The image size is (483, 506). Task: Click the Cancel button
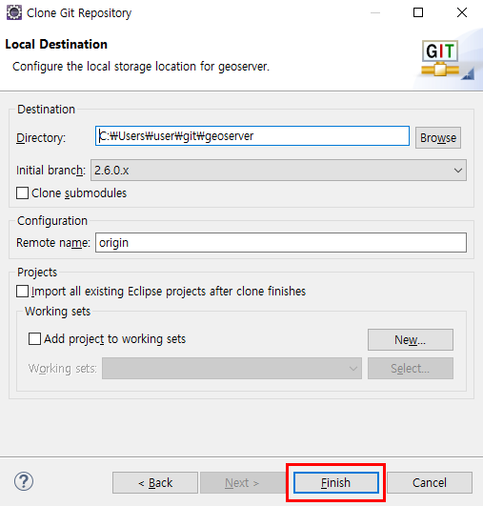430,483
